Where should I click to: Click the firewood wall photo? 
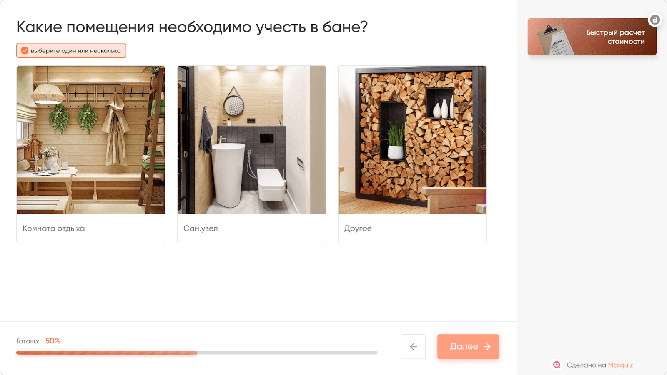[x=412, y=139]
